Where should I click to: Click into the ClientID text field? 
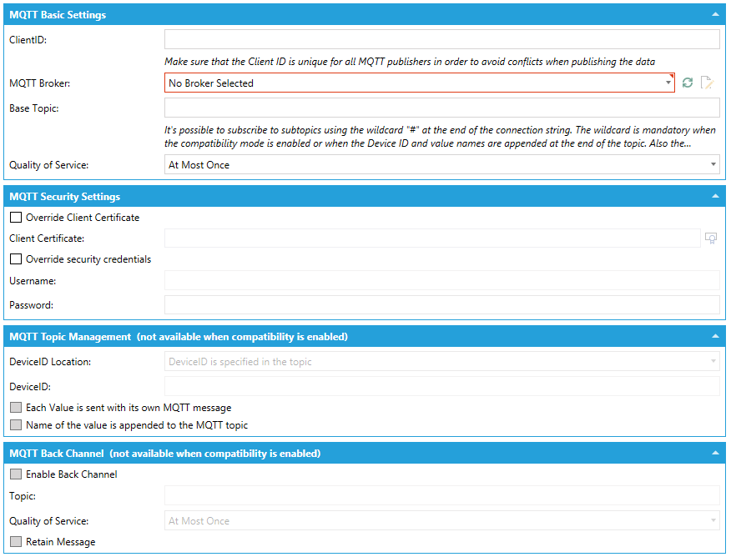pyautogui.click(x=441, y=39)
